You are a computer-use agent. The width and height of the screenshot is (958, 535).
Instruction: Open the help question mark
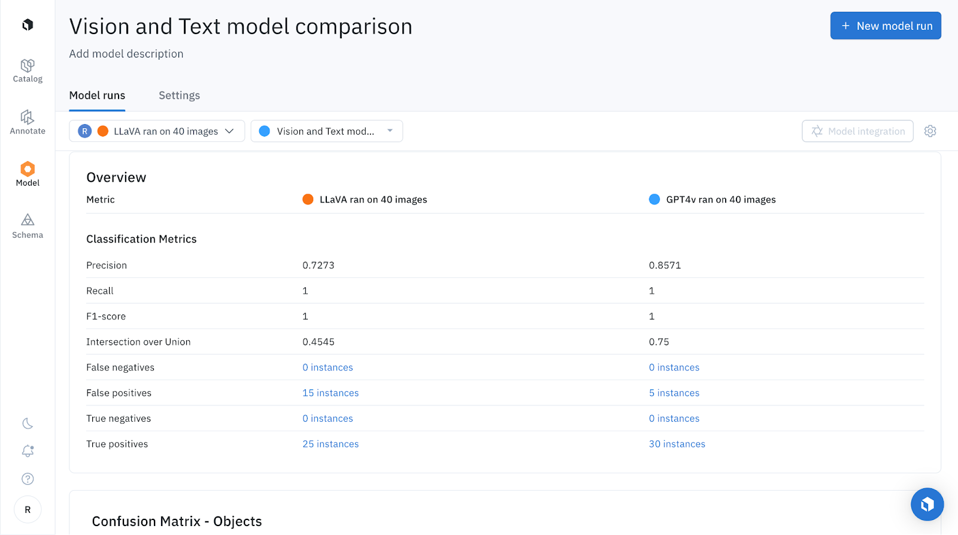pyautogui.click(x=28, y=479)
